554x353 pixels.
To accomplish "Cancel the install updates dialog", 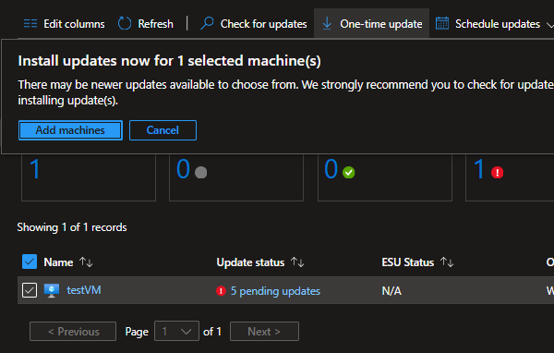I will coord(163,130).
